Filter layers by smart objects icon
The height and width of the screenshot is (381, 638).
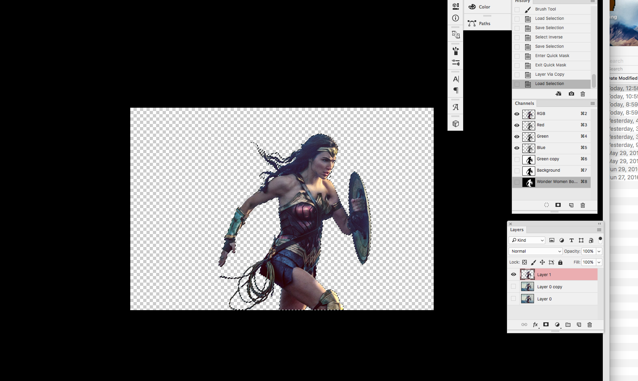(591, 240)
